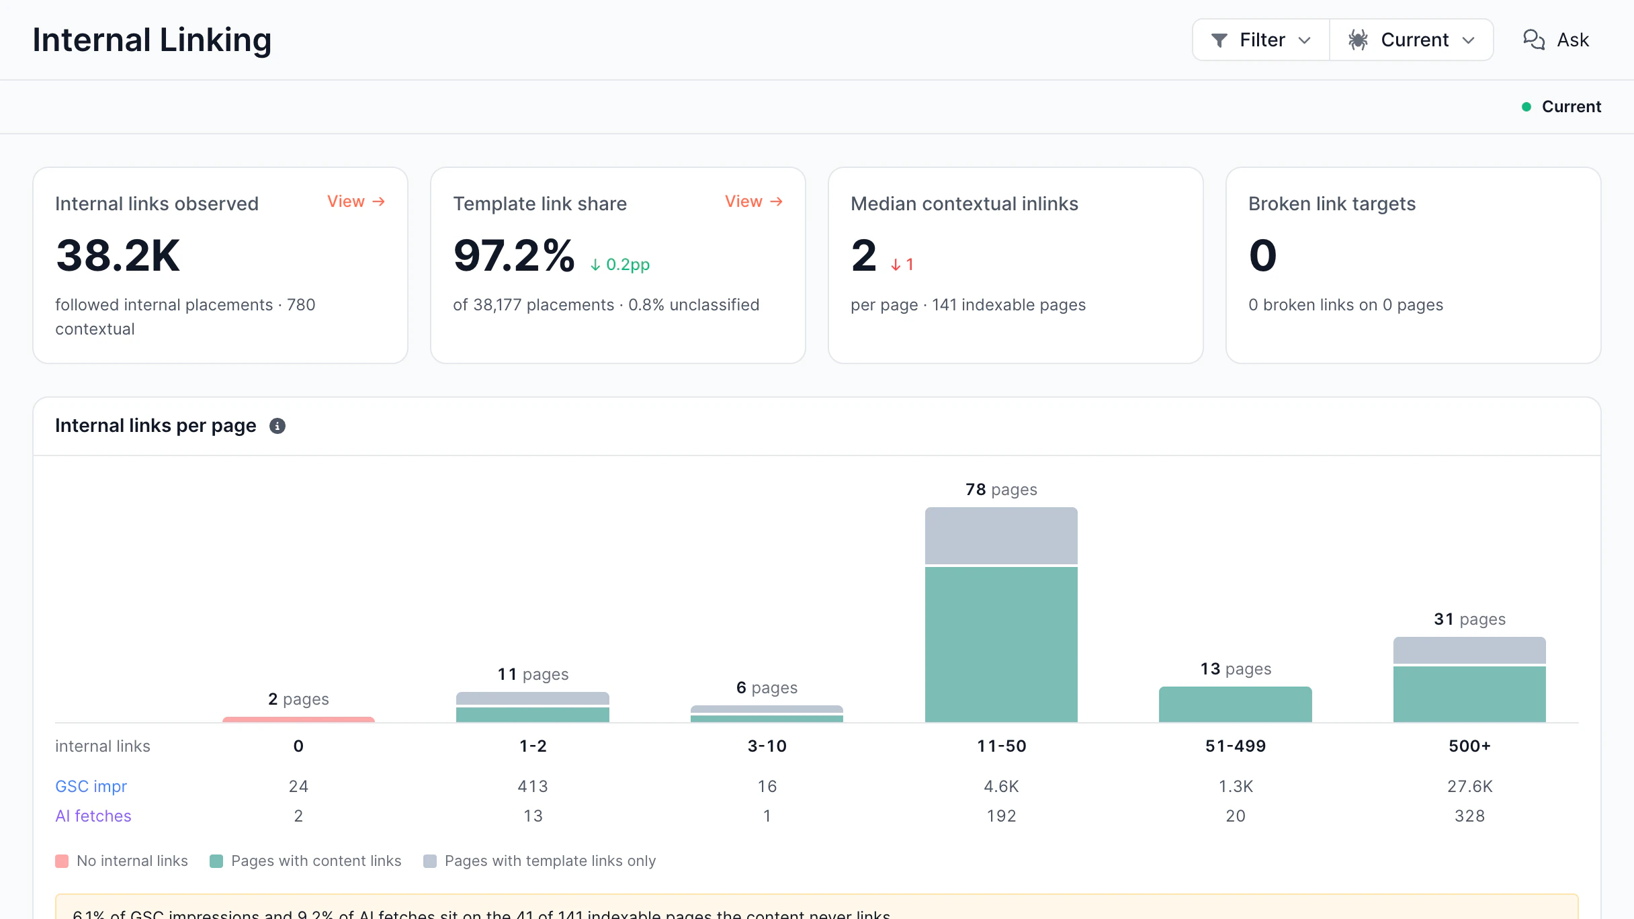Click the '78 pages' bar label

click(x=1001, y=490)
